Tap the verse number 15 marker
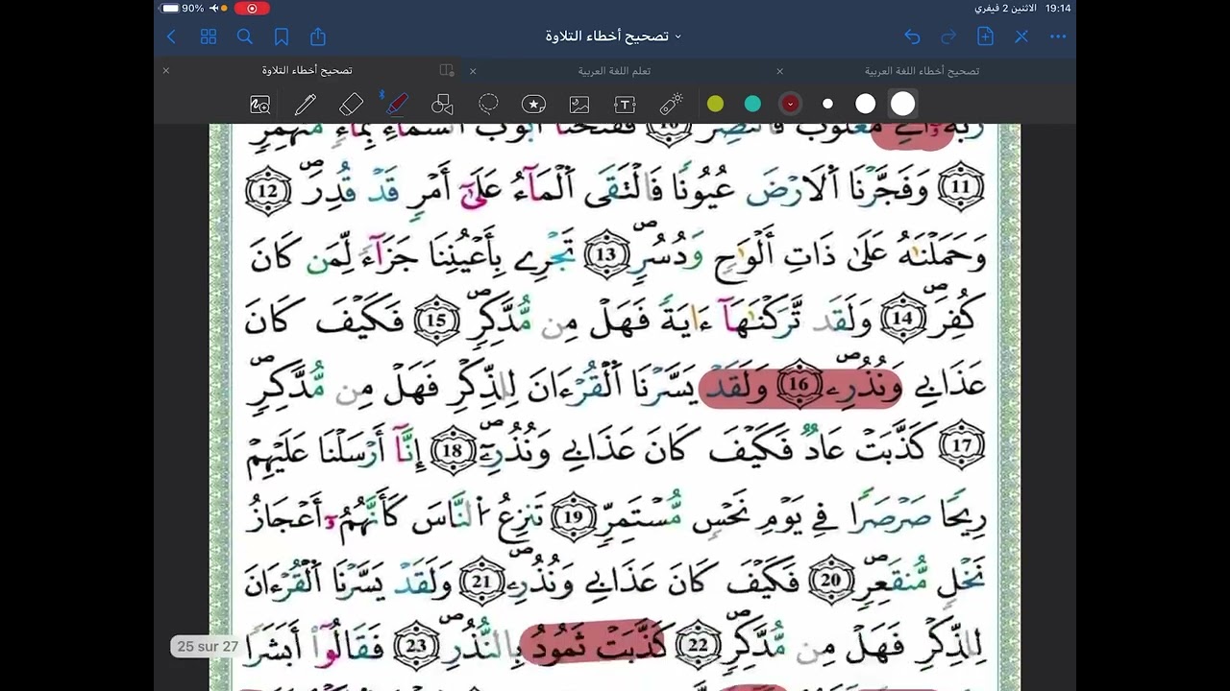 (x=437, y=320)
